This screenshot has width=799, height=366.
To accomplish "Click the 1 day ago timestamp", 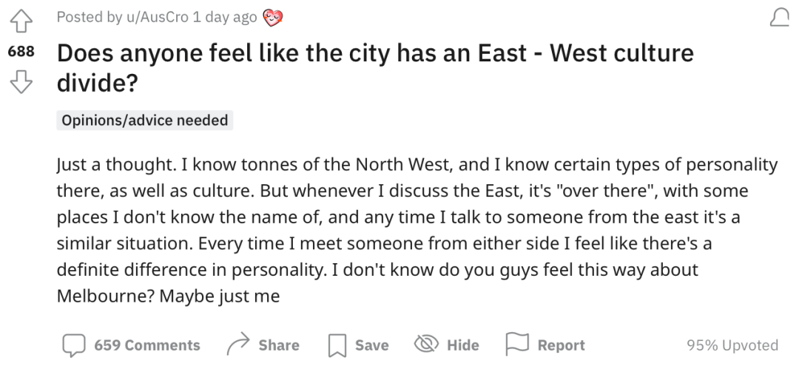I will 225,17.
